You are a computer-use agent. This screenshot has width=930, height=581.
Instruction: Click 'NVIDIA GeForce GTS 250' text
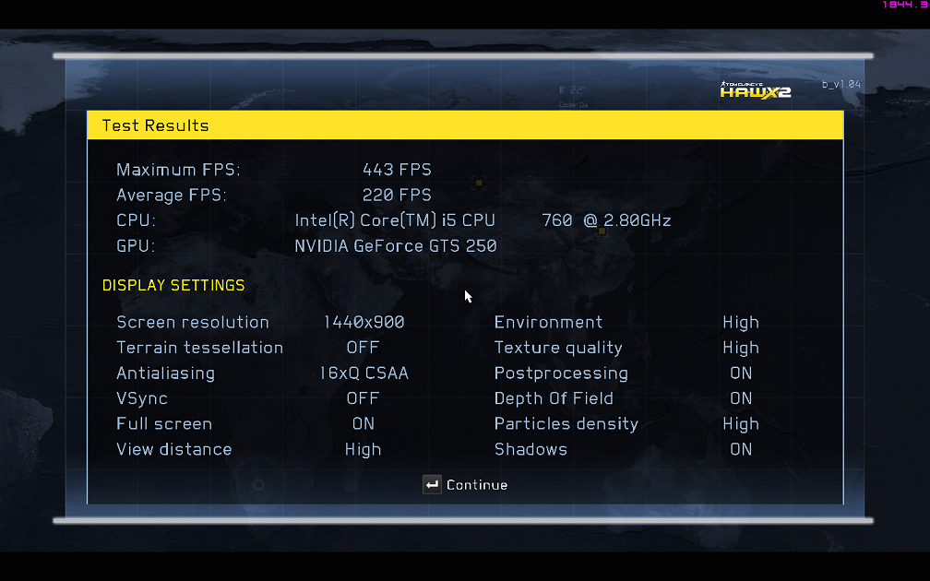point(396,246)
